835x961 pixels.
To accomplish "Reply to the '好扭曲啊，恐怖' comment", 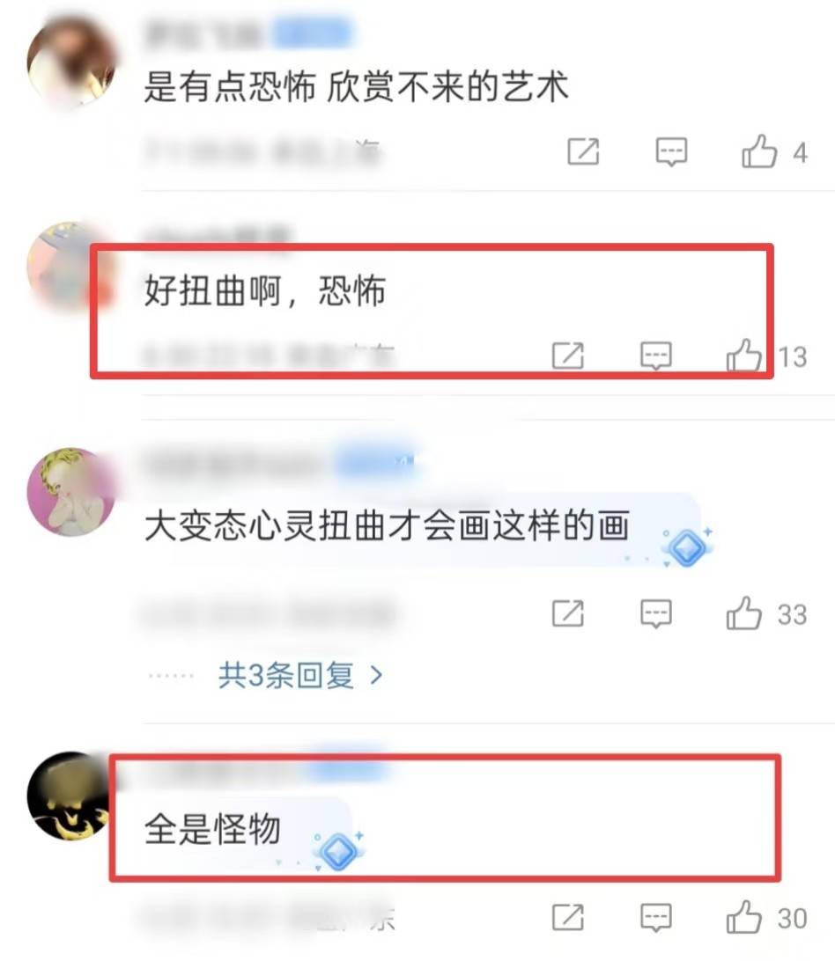I will [x=656, y=356].
